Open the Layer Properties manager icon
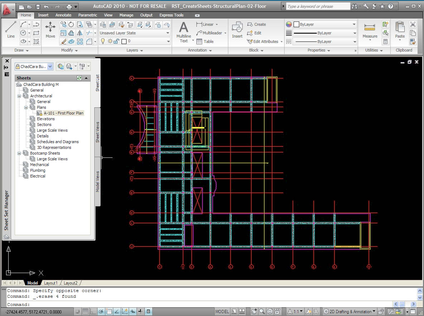424x316 pixels. (x=103, y=25)
